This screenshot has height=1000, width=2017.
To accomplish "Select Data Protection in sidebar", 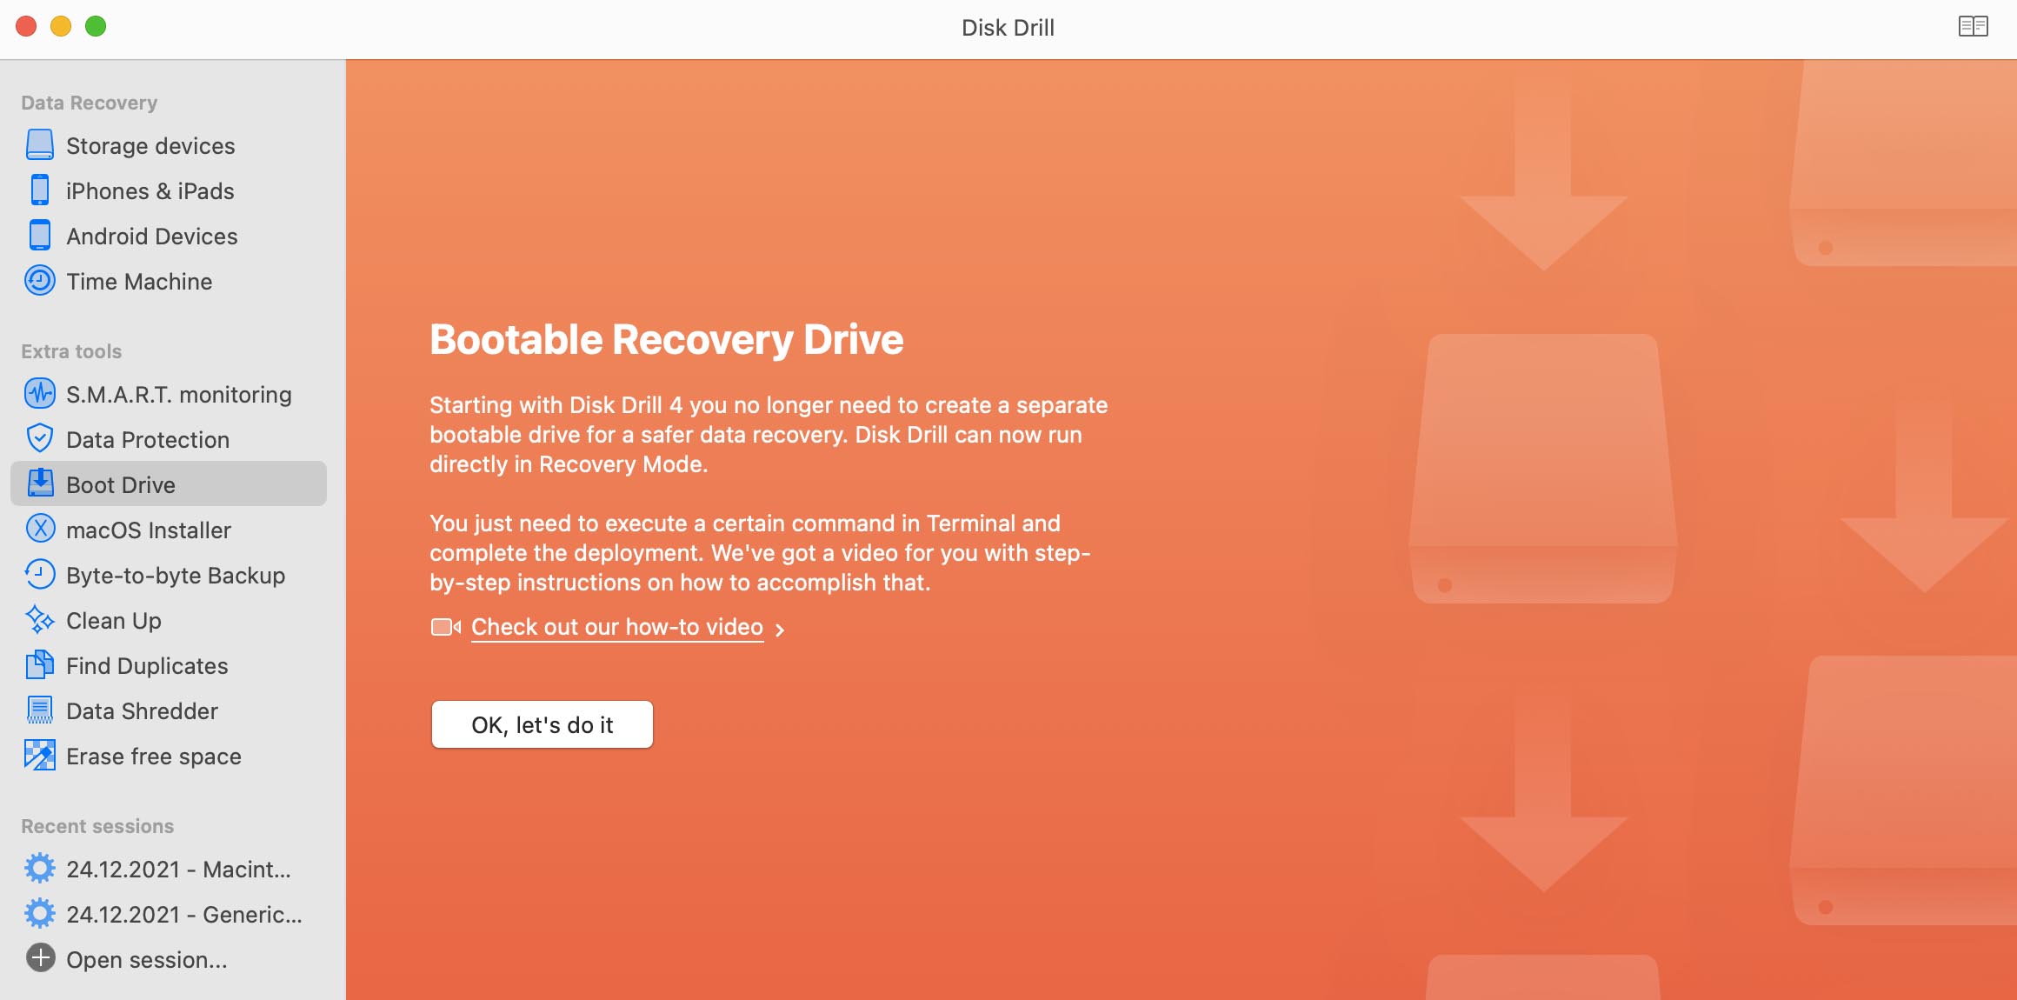I will [145, 437].
